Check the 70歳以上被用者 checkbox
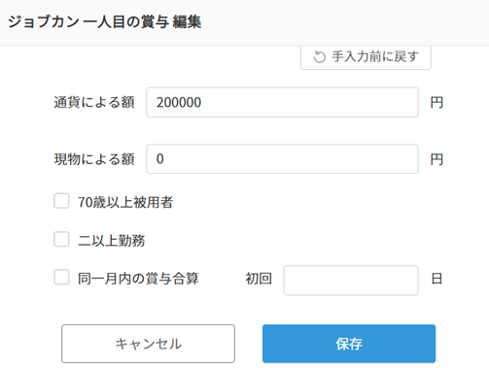The height and width of the screenshot is (368, 489). click(x=61, y=201)
